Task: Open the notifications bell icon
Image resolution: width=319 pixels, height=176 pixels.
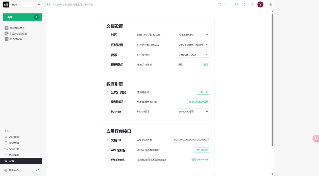Action: [252, 4]
